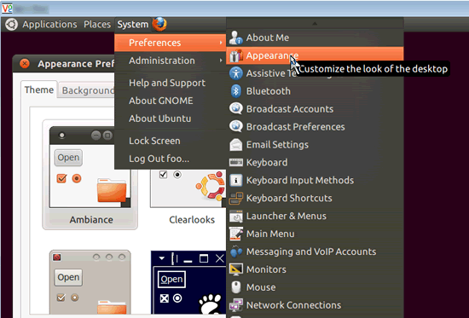Click the Monitors display icon
Screen dimensions: 469x318
point(235,269)
